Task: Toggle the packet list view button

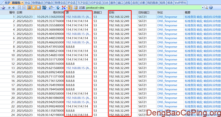Action: 29,8
